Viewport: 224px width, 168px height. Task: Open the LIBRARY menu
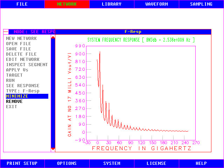pos(112,4)
